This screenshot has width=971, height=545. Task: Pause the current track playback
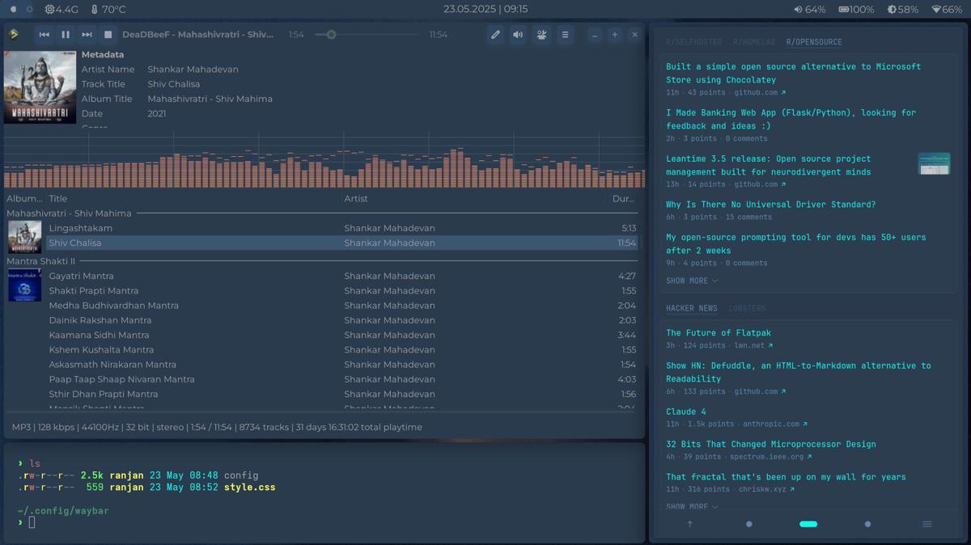[66, 34]
